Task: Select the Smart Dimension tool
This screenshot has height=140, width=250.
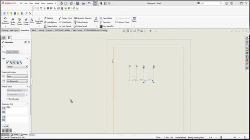Action: click(x=5, y=21)
